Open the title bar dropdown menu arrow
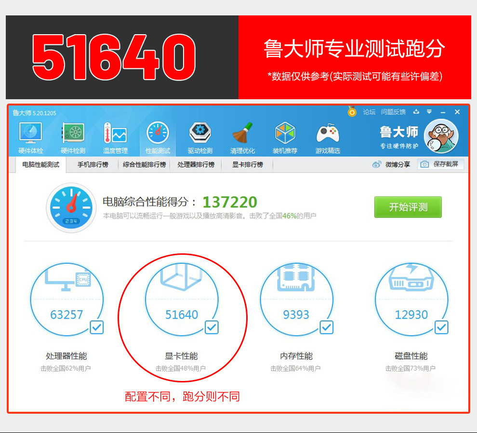This screenshot has width=477, height=433. point(429,112)
